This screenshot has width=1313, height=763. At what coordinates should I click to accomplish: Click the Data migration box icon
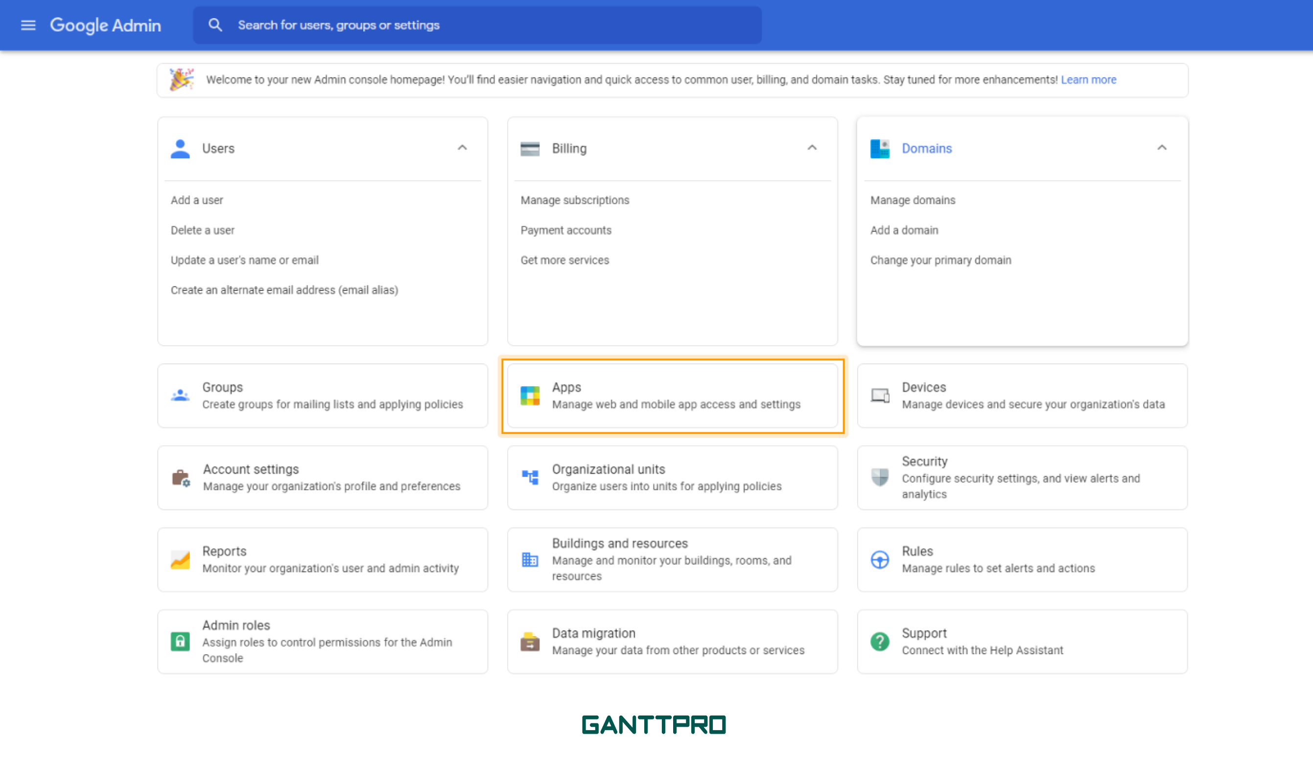(x=530, y=642)
